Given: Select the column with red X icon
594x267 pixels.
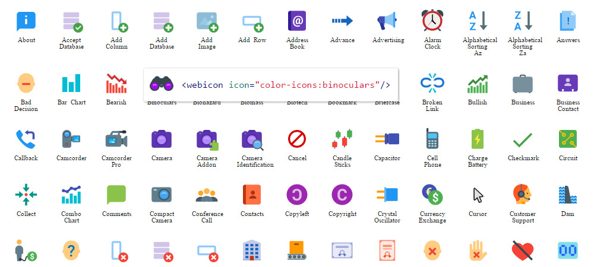Looking at the screenshot, I should [x=119, y=252].
